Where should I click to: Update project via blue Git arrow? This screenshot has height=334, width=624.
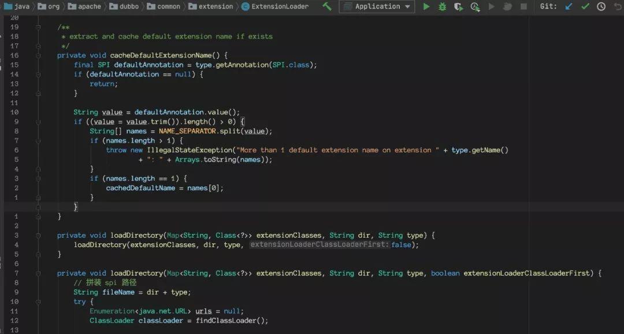tap(569, 6)
